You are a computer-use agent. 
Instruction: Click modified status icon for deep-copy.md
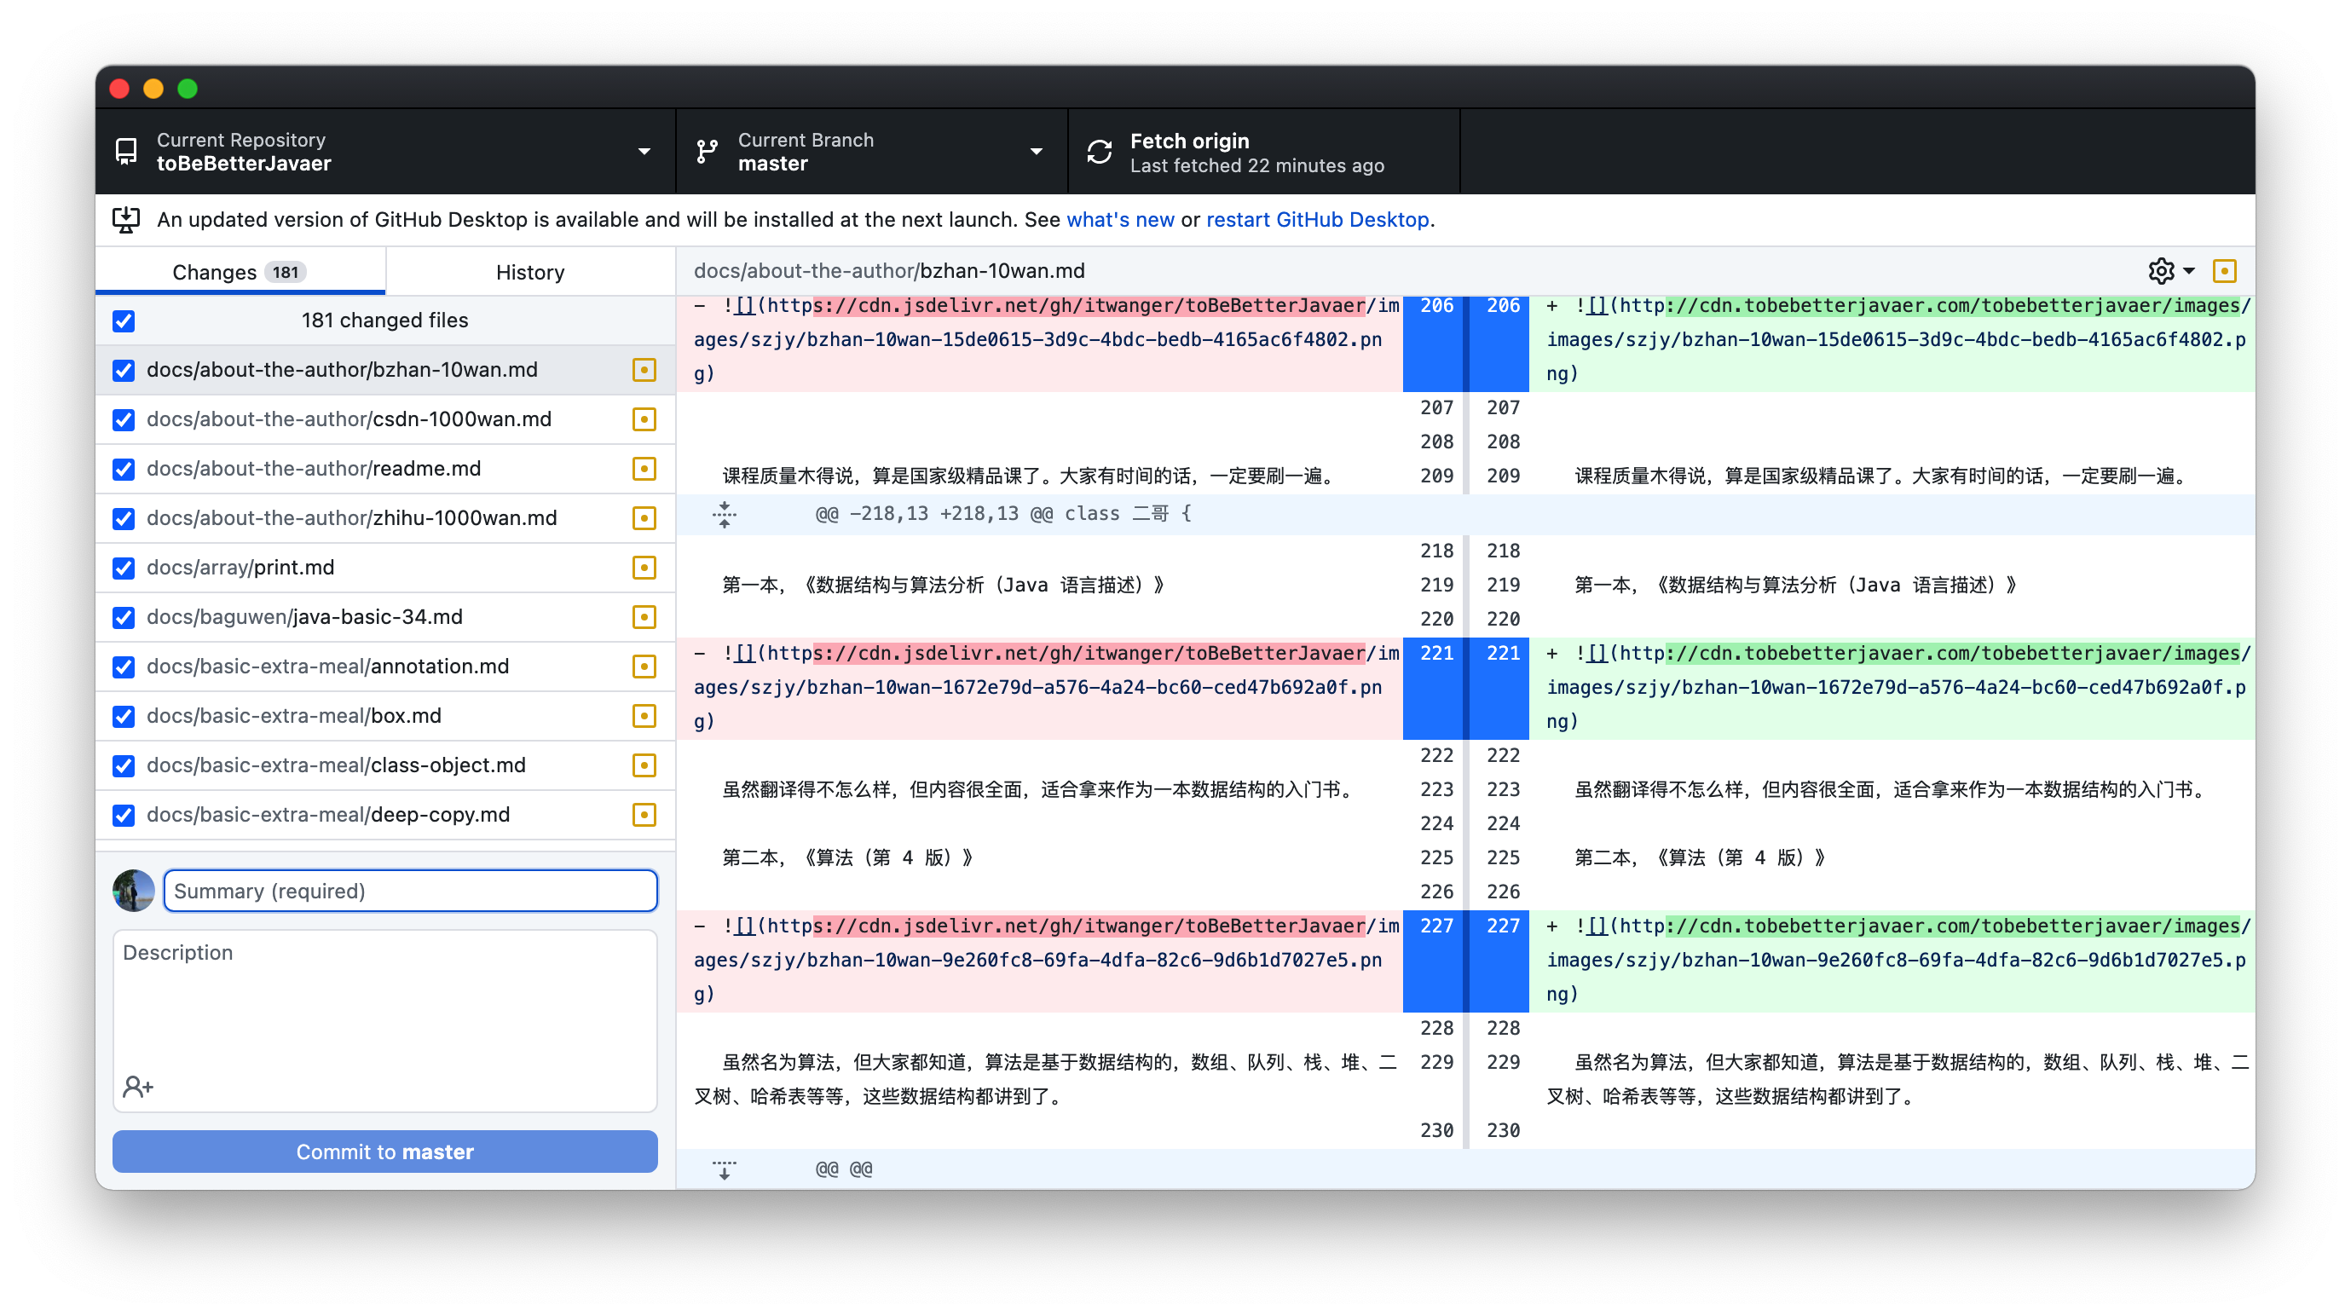pos(644,814)
